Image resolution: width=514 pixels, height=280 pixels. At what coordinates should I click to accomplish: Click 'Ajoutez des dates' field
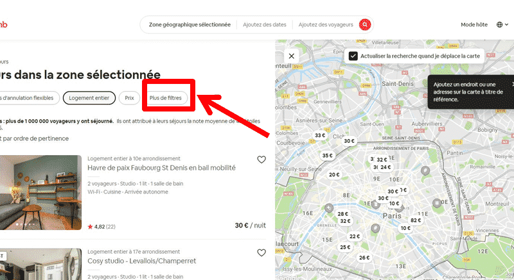point(265,24)
